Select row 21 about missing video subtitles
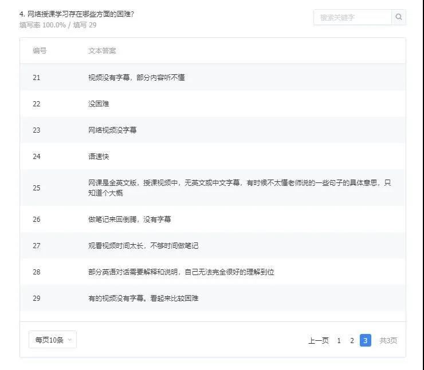This screenshot has width=424, height=370. pyautogui.click(x=136, y=77)
